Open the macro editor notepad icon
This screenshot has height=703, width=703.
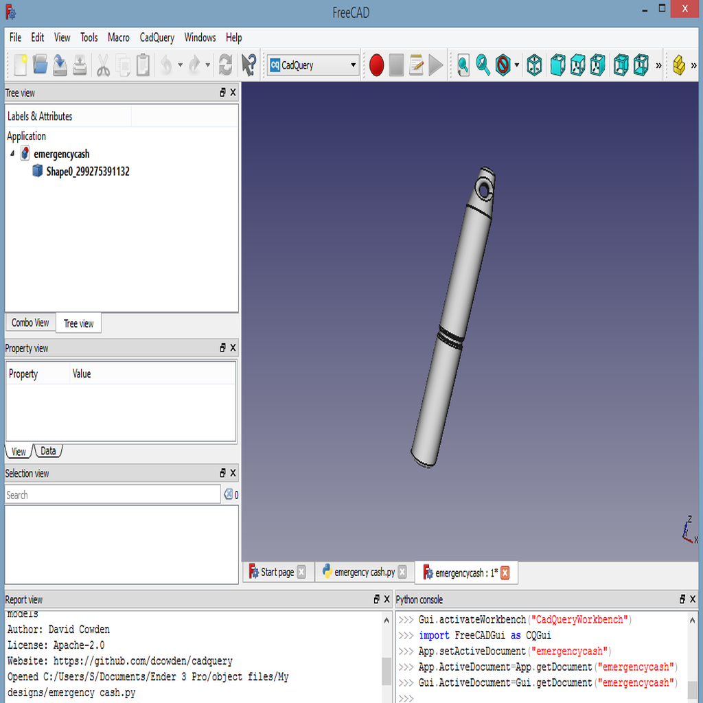pyautogui.click(x=416, y=65)
